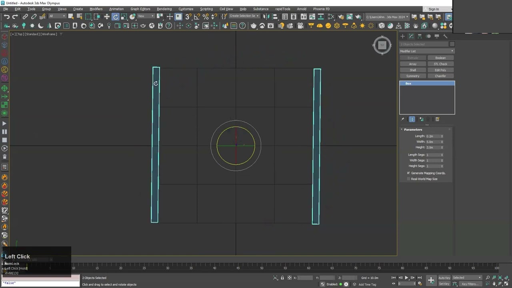
Task: Click Pin Stack icon
Action: point(402,119)
